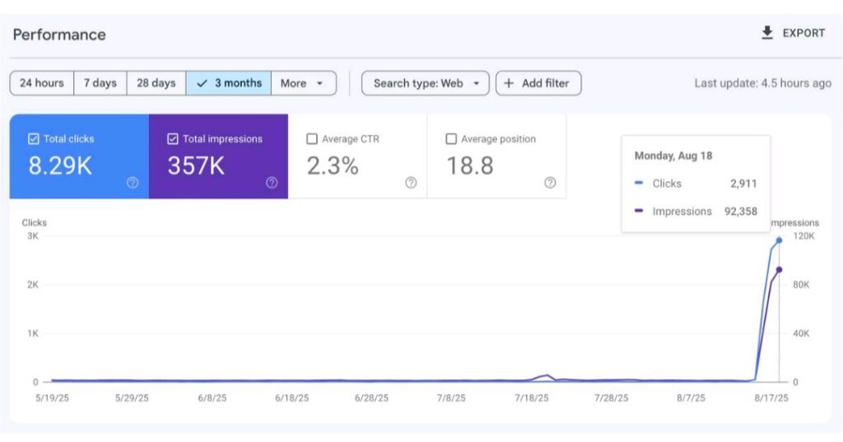Click help icon on Total clicks card
Image resolution: width=843 pixels, height=442 pixels.
(x=132, y=183)
